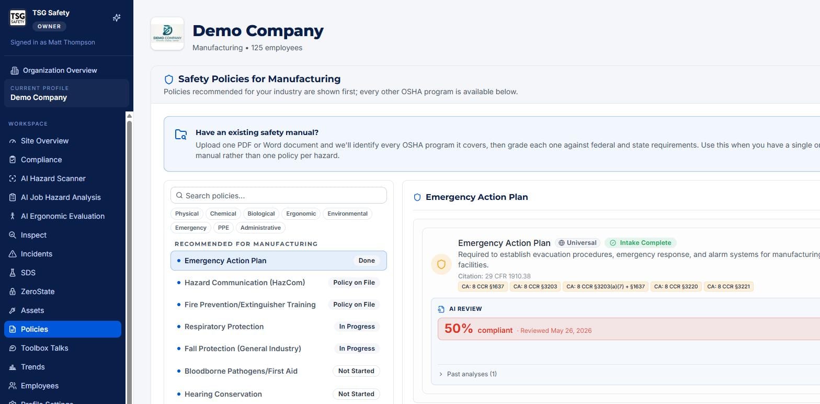
Task: Click the Policies document icon
Action: coord(13,329)
